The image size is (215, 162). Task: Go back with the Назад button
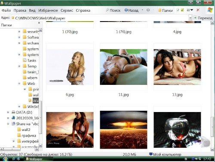[x=132, y=10]
